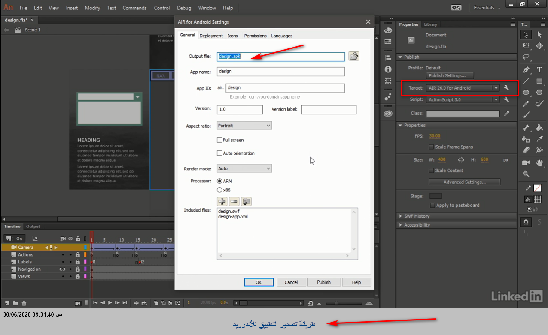Open the Script ActionScript dropdown
548x335 pixels.
click(x=463, y=99)
